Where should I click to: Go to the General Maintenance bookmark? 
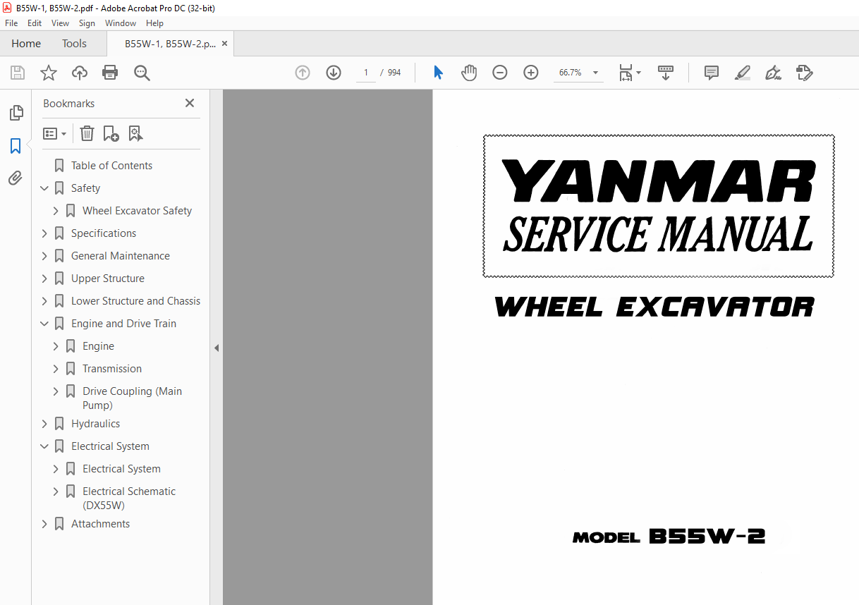(121, 256)
